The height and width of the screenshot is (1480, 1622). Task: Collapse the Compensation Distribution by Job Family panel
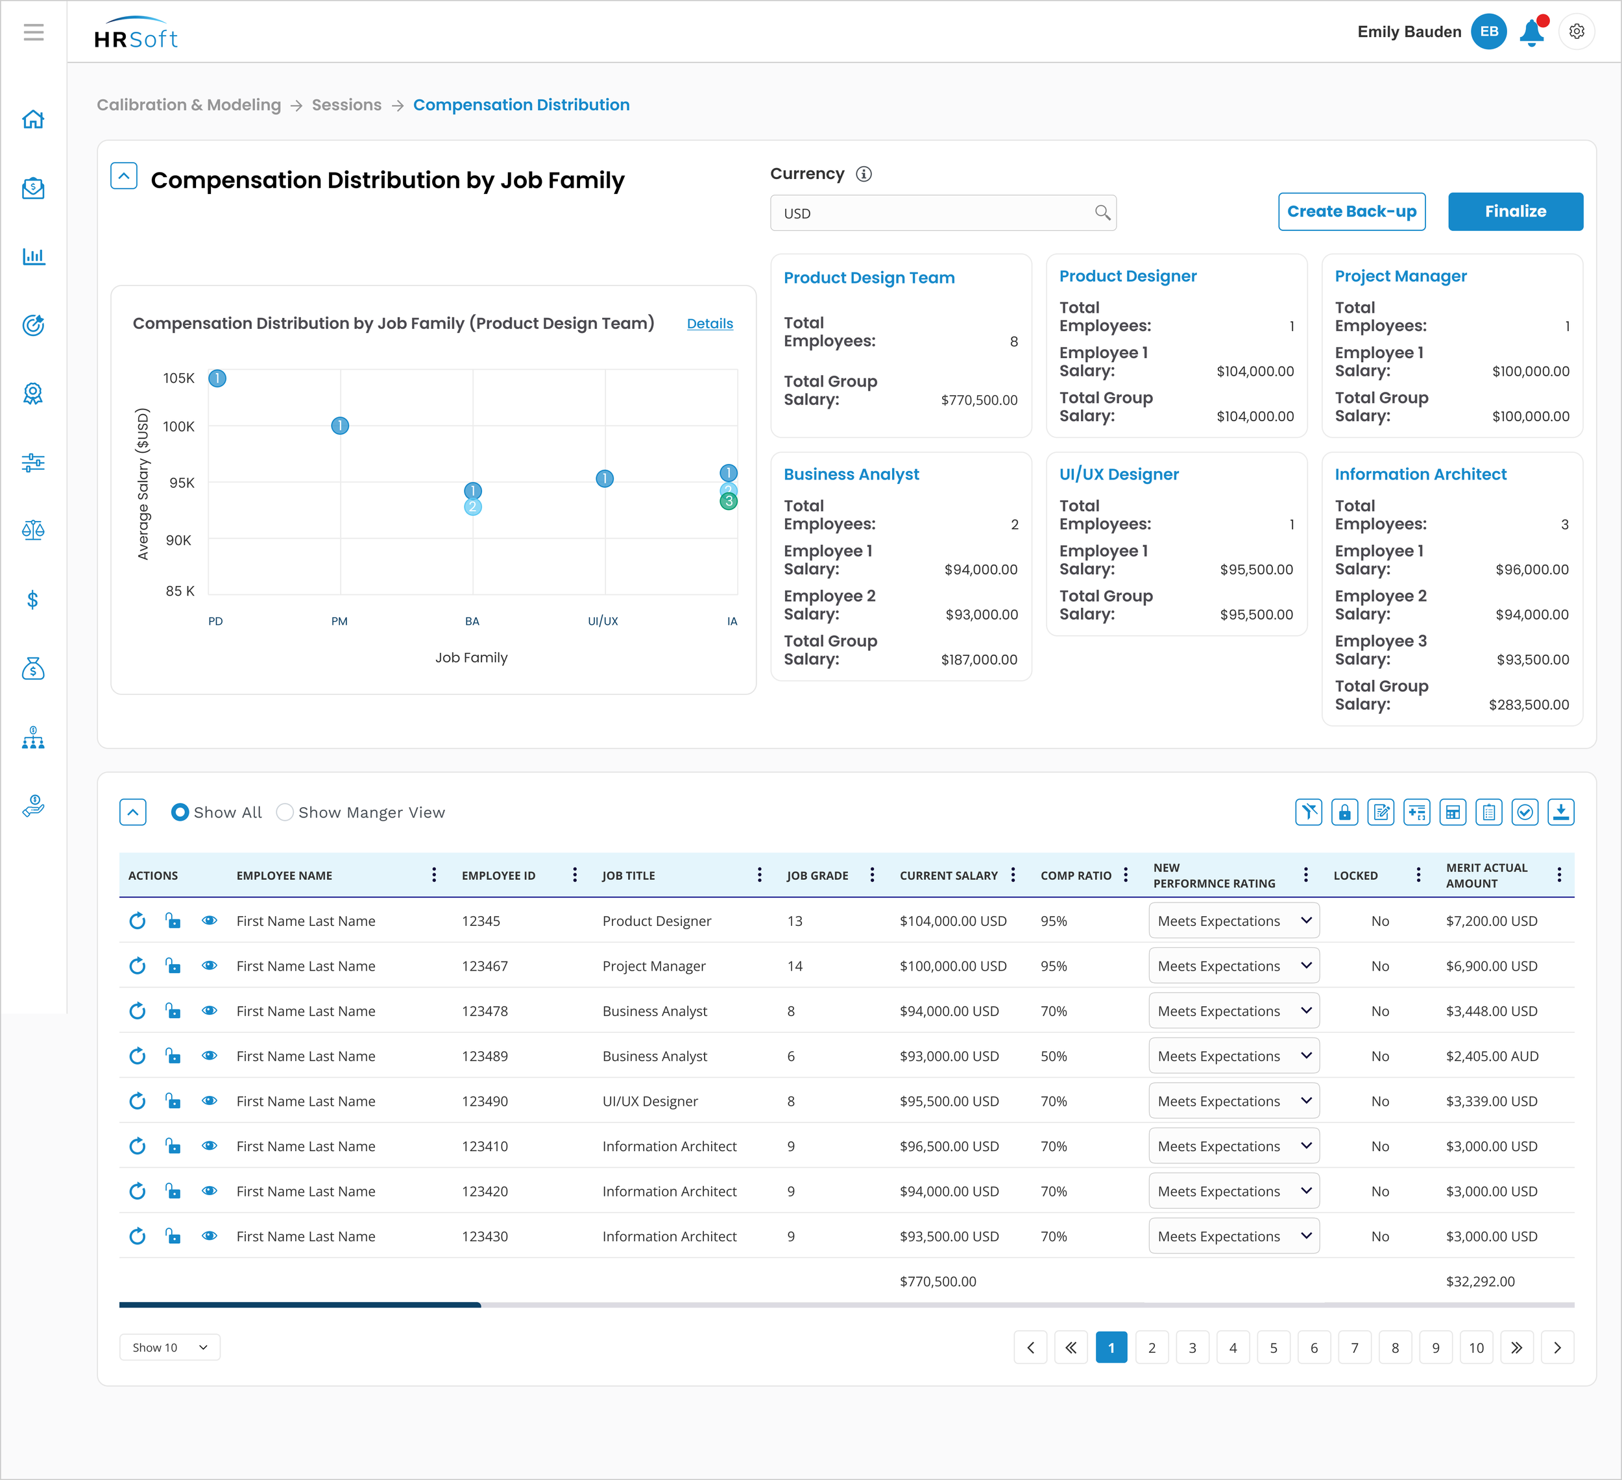pyautogui.click(x=124, y=176)
